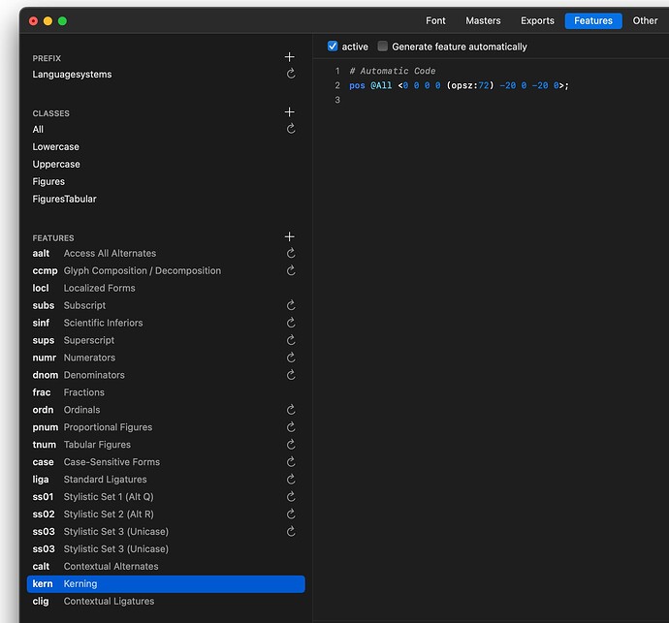
Task: Click the plus icon next to Prefix
Action: 289,57
